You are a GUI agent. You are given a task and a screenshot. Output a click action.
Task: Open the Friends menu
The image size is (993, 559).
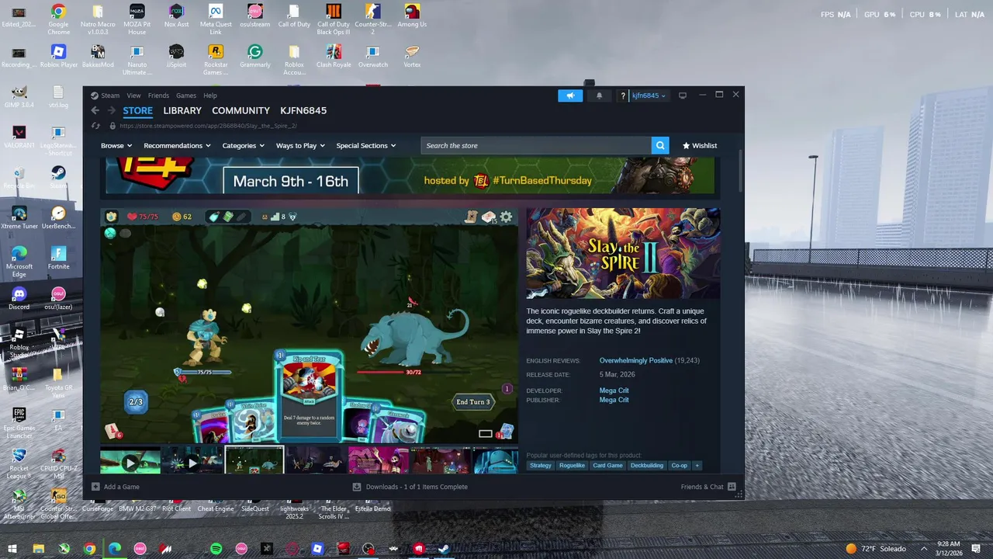[x=158, y=95]
